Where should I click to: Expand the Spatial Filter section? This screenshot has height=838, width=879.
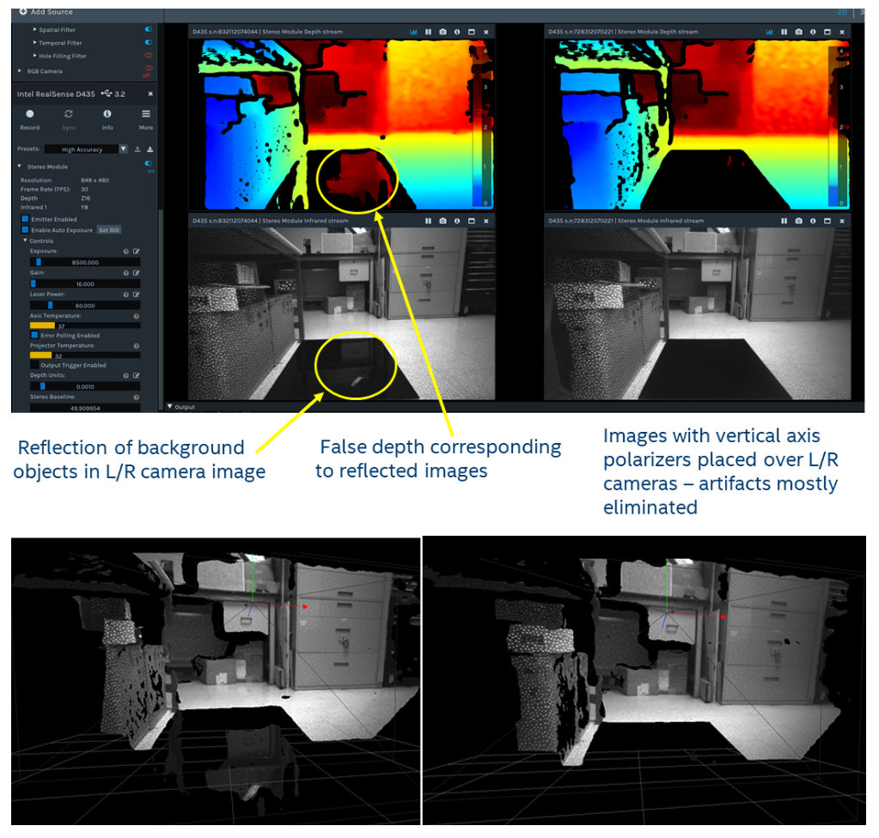click(34, 29)
